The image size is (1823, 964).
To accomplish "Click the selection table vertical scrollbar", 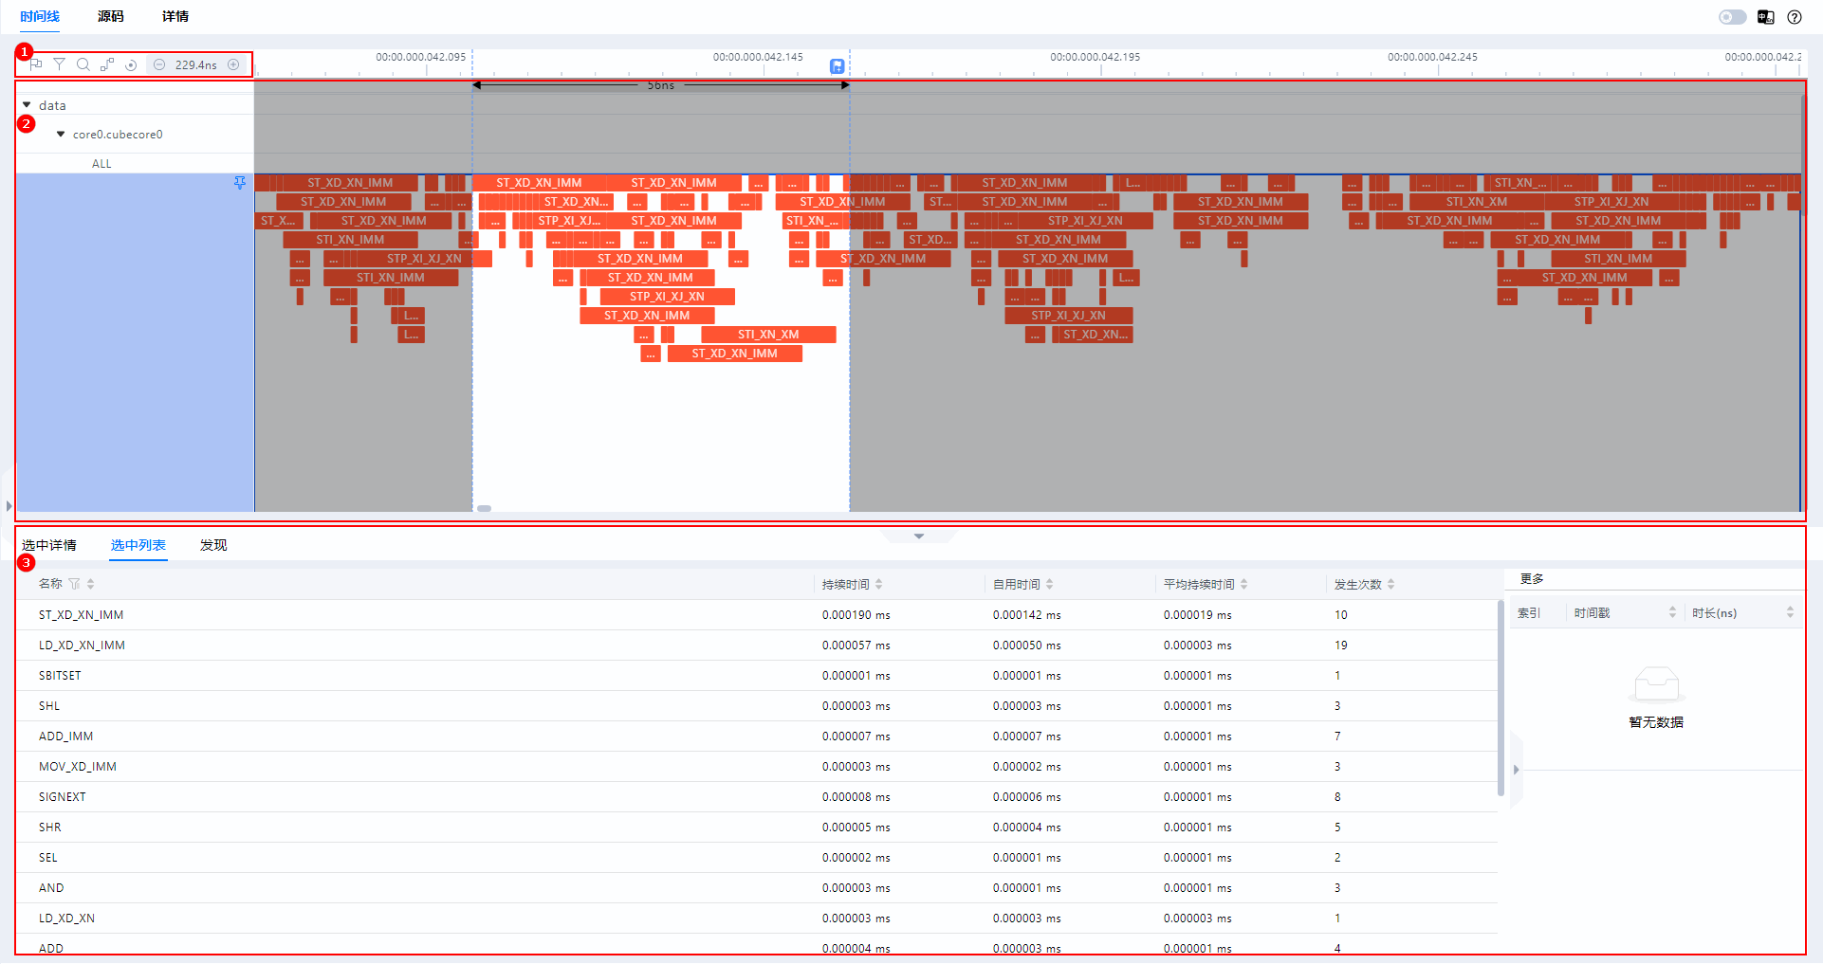I will click(1501, 698).
